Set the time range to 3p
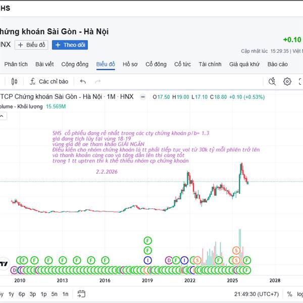This screenshot has width=303, height=303. pyautogui.click(x=33, y=294)
